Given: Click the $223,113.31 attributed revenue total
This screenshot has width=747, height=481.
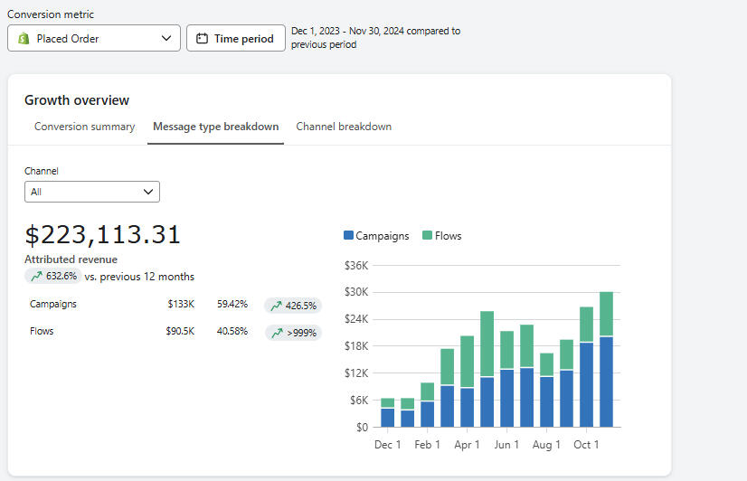Looking at the screenshot, I should tap(102, 235).
